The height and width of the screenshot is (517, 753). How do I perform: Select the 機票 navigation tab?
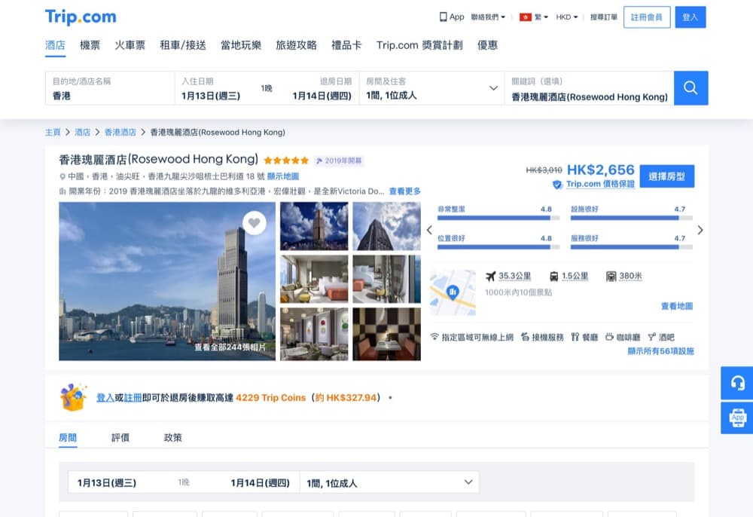(90, 45)
